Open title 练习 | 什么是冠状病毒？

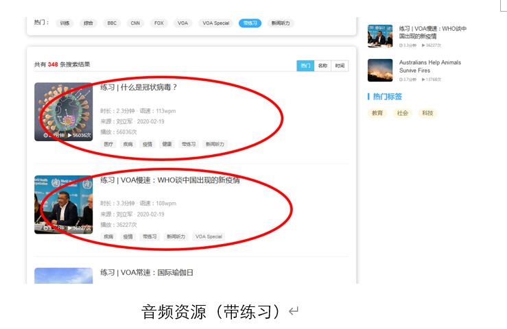[x=139, y=87]
